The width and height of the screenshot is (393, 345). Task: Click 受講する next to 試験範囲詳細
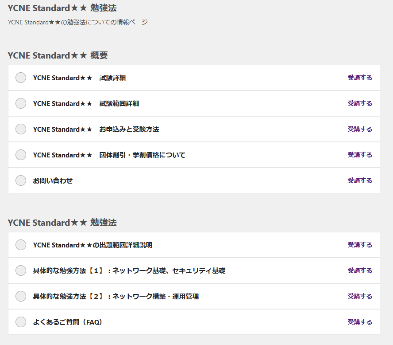pos(360,103)
